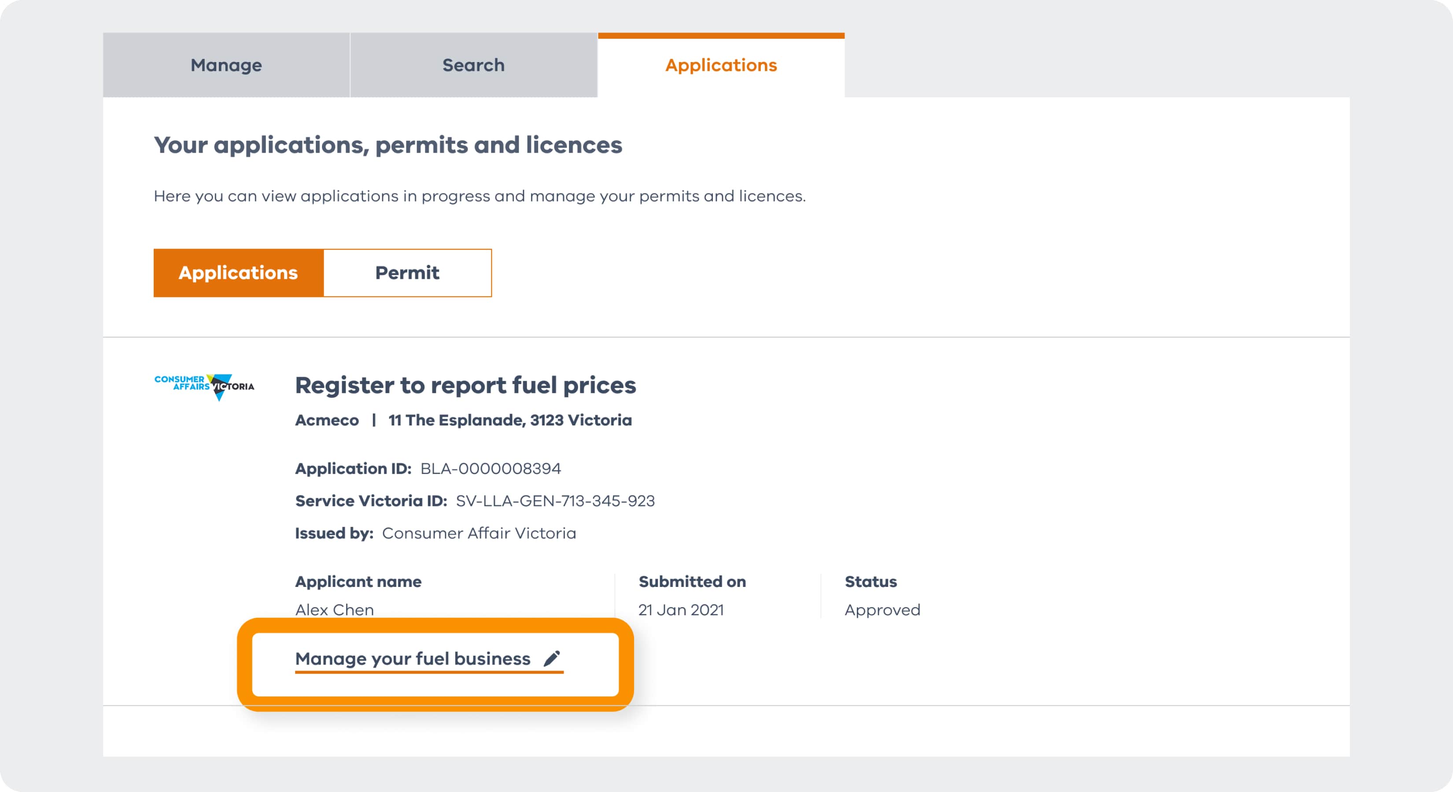Switch to the Search tab
The height and width of the screenshot is (792, 1453).
(473, 66)
